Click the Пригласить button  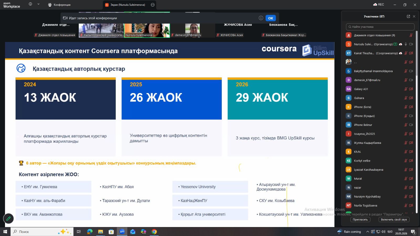[360, 219]
